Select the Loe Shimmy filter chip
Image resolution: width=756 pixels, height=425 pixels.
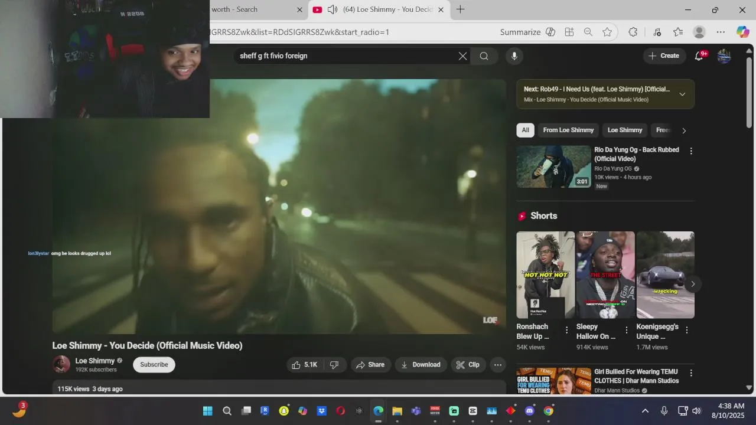coord(625,130)
